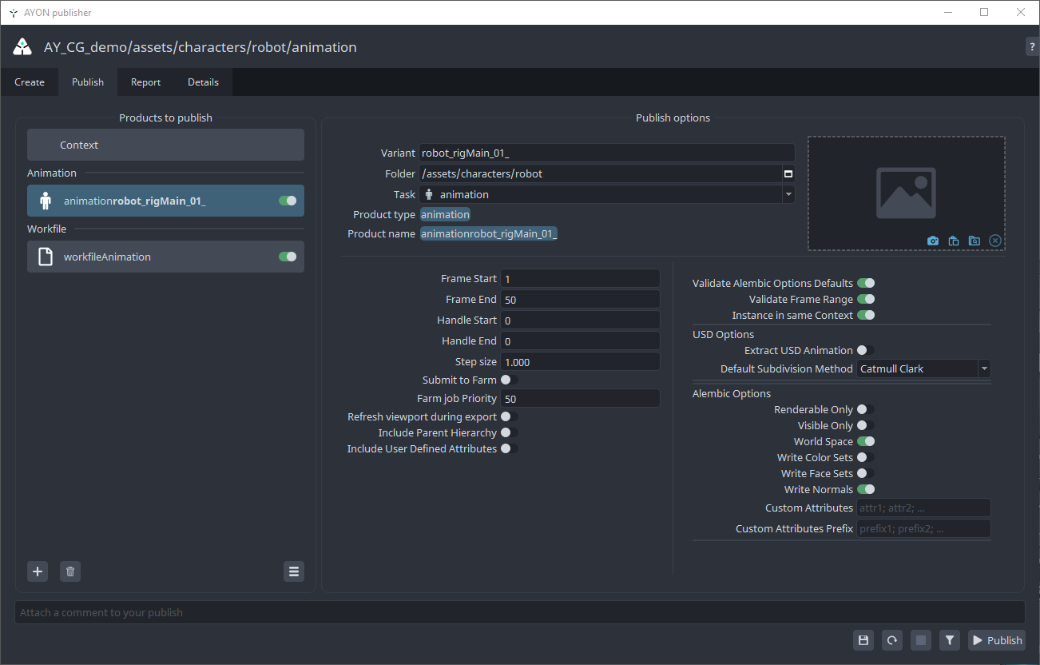This screenshot has width=1040, height=665.
Task: Open the product view options menu icon
Action: coord(294,571)
